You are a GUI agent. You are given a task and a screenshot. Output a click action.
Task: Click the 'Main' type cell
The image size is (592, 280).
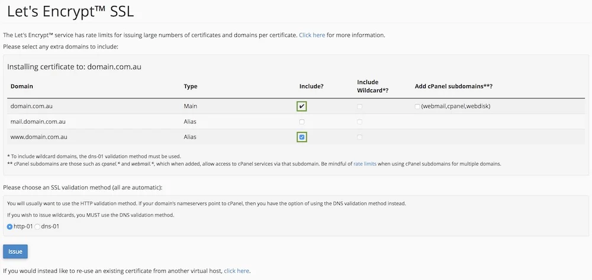[x=190, y=107]
